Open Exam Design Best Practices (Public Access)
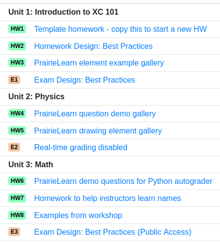Viewport: 220px width, 244px height. point(113,232)
